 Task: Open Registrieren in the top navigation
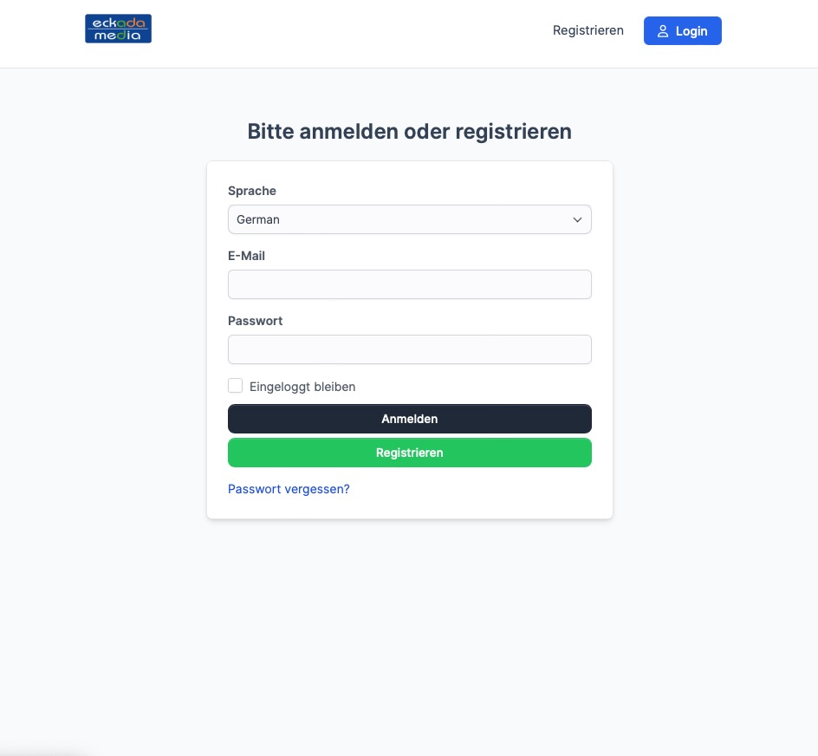coord(588,30)
